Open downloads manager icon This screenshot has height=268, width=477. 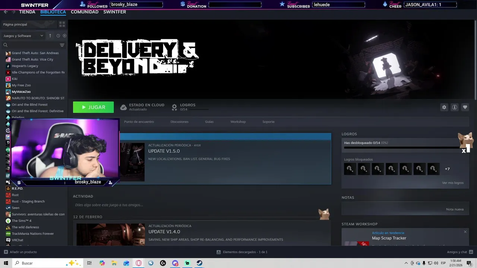[x=218, y=252]
